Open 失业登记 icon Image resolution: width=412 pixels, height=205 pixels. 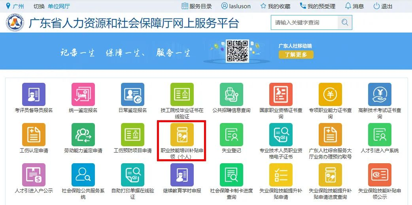click(231, 134)
